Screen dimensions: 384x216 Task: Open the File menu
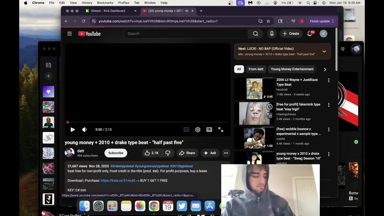52,3
